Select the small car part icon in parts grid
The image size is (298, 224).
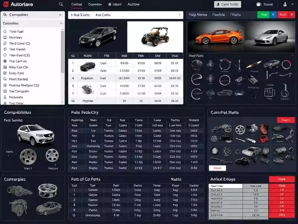point(224,93)
